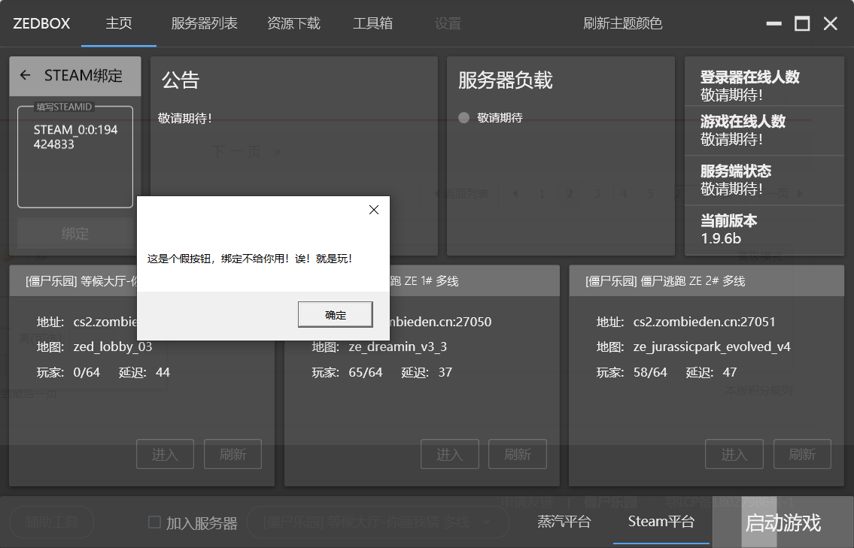This screenshot has width=854, height=548.
Task: Expand the server selection dropdown at the bottom
Action: click(485, 522)
